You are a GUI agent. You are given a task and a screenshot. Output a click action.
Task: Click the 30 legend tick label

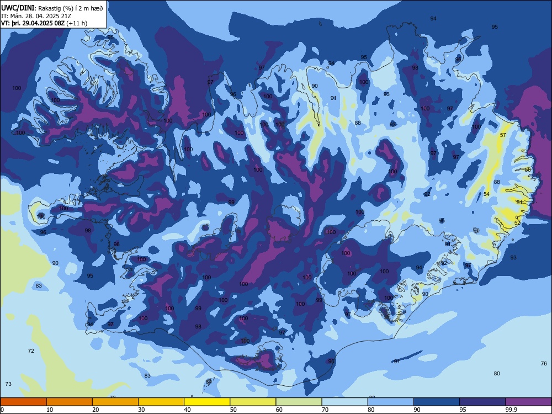pos(141,410)
